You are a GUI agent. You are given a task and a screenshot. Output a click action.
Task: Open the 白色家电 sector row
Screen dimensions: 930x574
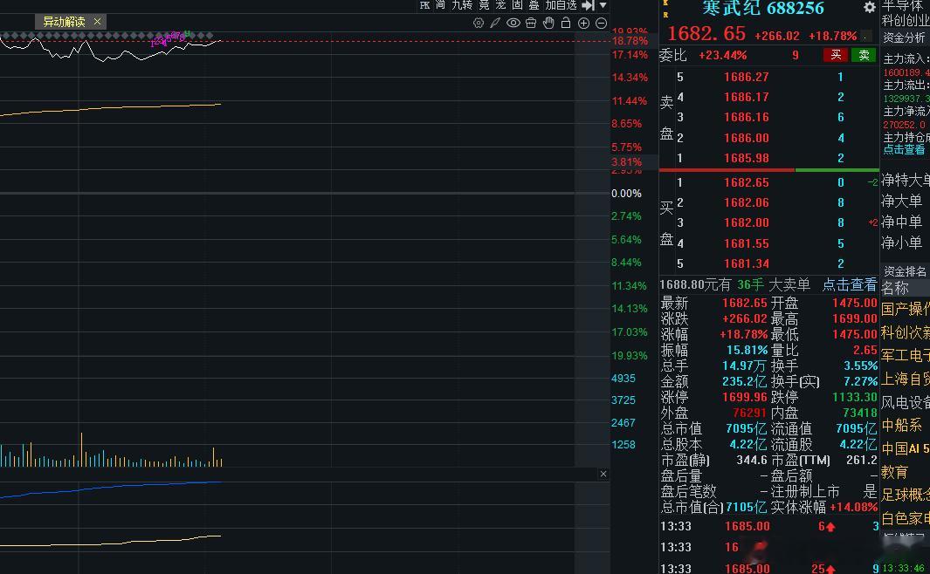point(905,518)
